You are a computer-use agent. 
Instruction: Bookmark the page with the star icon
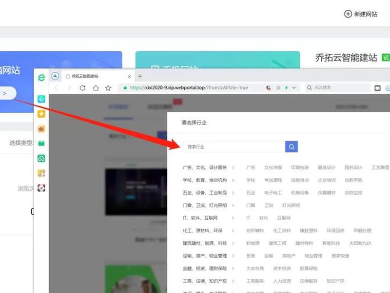[108, 88]
